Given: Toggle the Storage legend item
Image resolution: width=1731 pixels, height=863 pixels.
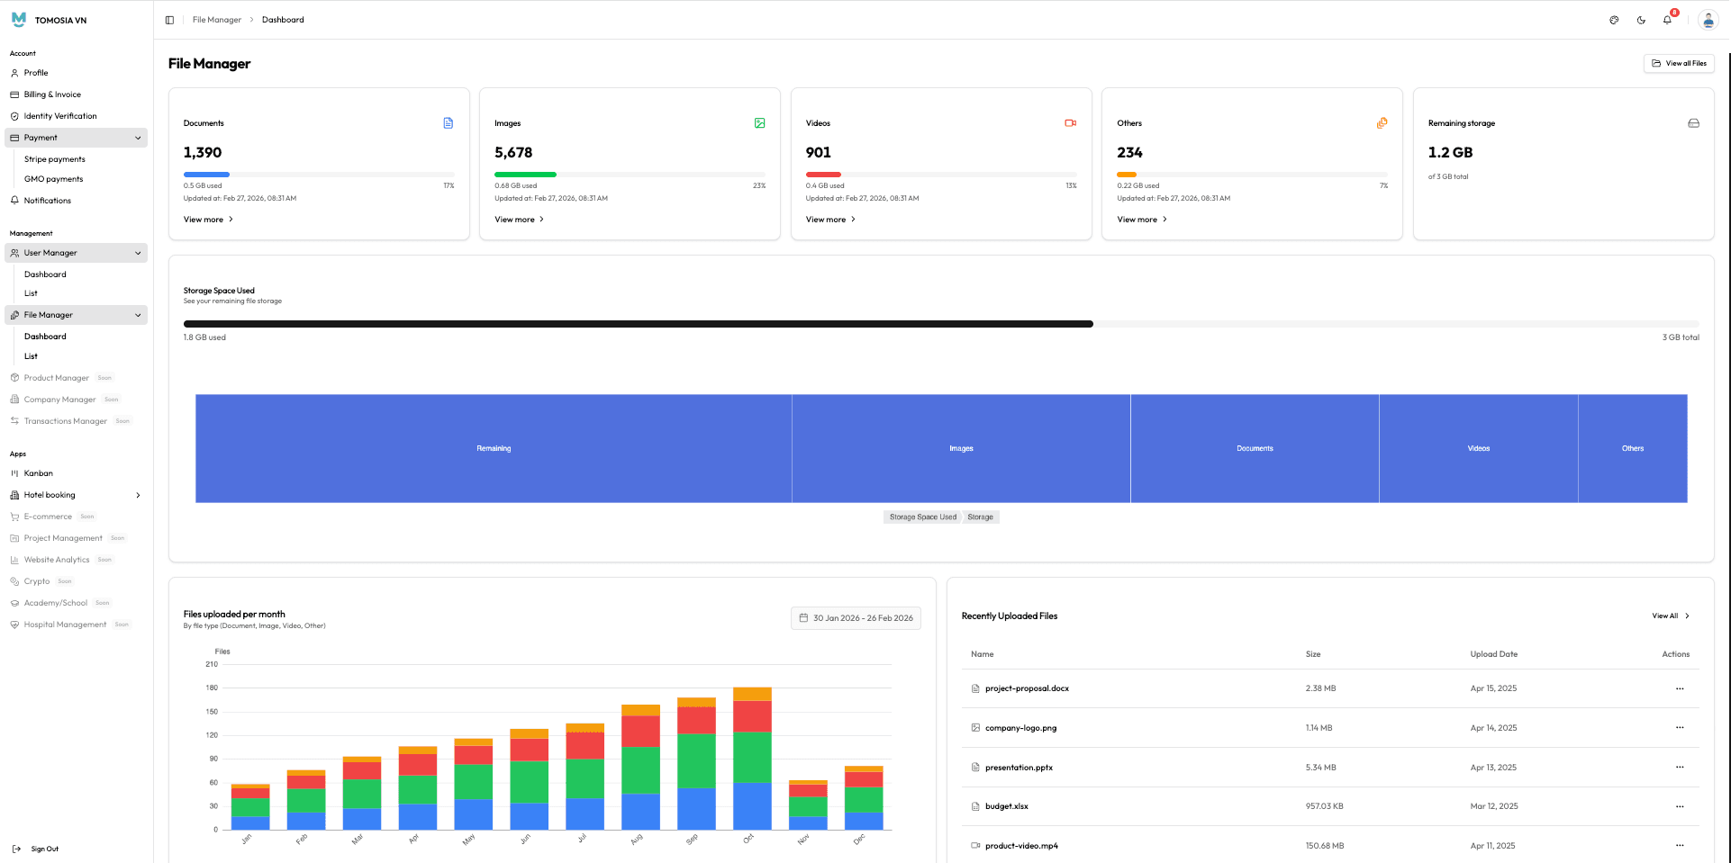Looking at the screenshot, I should point(981,517).
